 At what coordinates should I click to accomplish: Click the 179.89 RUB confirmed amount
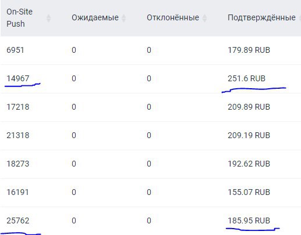pyautogui.click(x=249, y=50)
